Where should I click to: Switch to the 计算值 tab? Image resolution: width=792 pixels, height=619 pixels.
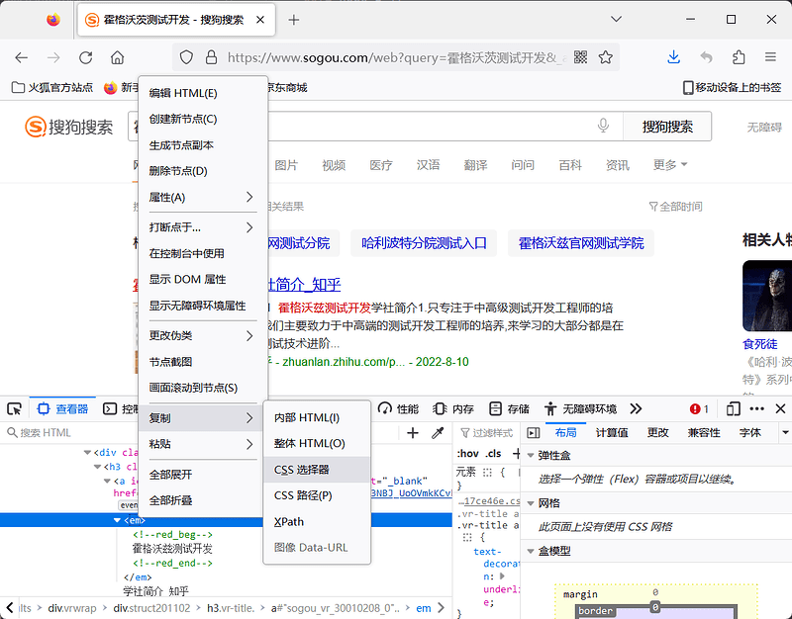612,432
